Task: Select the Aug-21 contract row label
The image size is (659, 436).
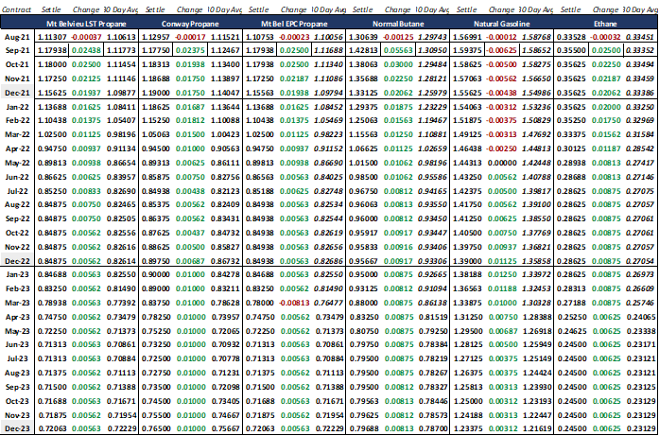Action: [17, 37]
